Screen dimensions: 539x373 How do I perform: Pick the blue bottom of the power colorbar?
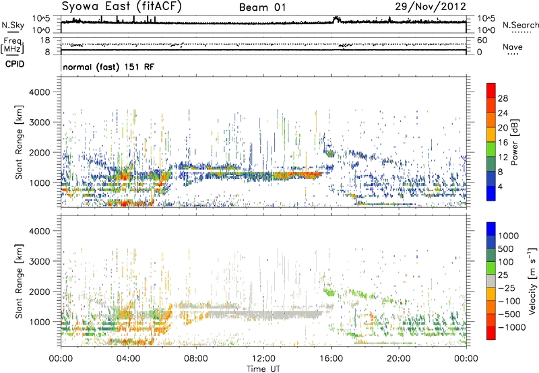pyautogui.click(x=491, y=194)
